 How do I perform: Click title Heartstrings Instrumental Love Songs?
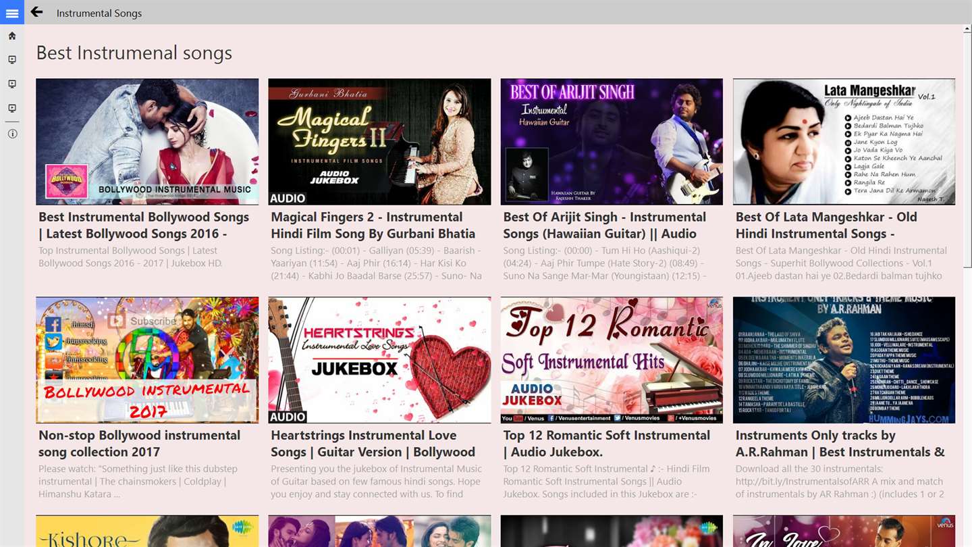tap(373, 444)
